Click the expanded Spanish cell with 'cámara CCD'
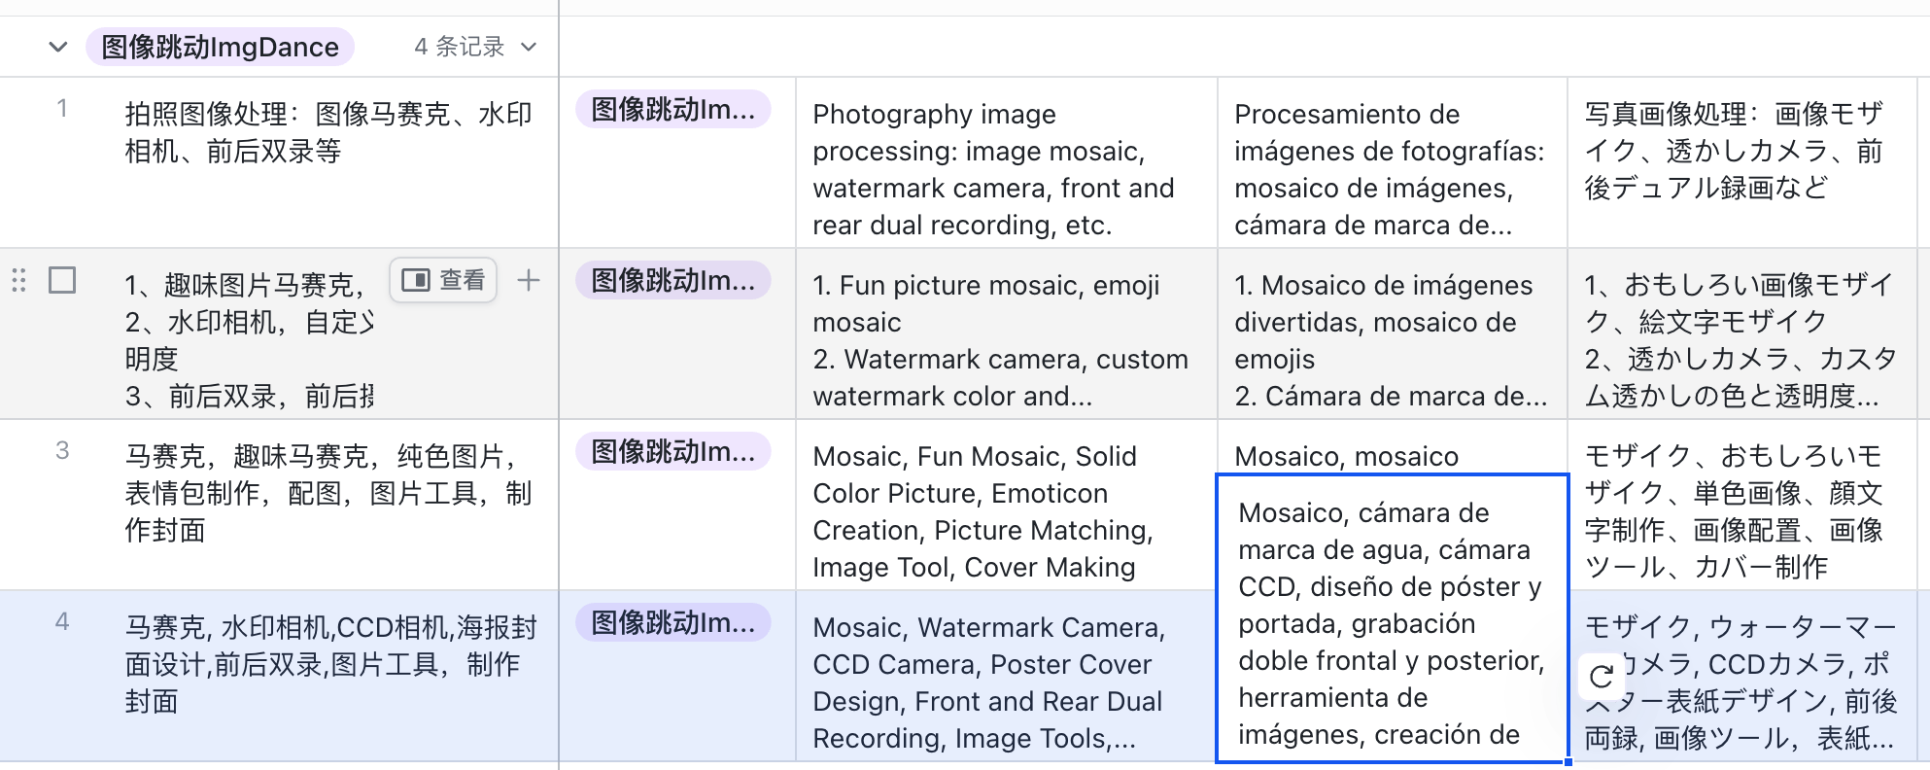1930x770 pixels. tap(1392, 618)
